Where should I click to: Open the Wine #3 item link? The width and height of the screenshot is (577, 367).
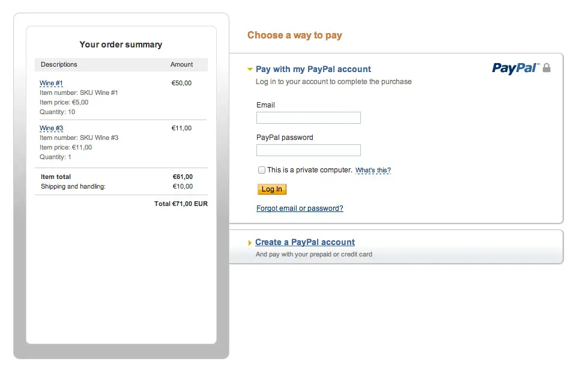click(x=51, y=129)
